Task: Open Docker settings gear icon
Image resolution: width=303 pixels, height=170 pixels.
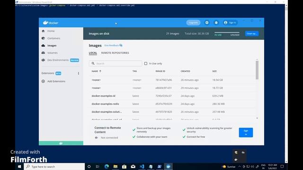Action: coord(207,23)
